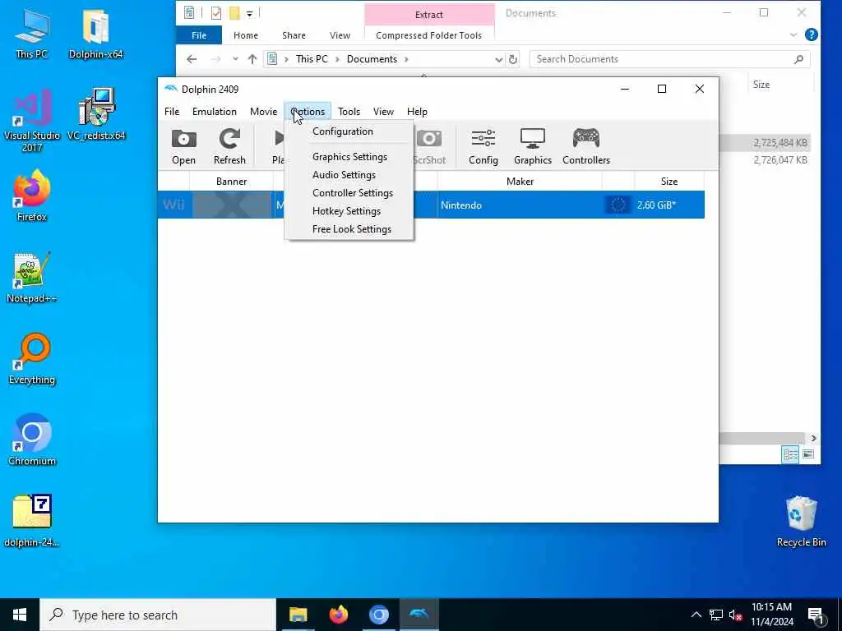Screen dimensions: 842x631
Task: Open the Movie menu in Dolphin
Action: pyautogui.click(x=263, y=112)
